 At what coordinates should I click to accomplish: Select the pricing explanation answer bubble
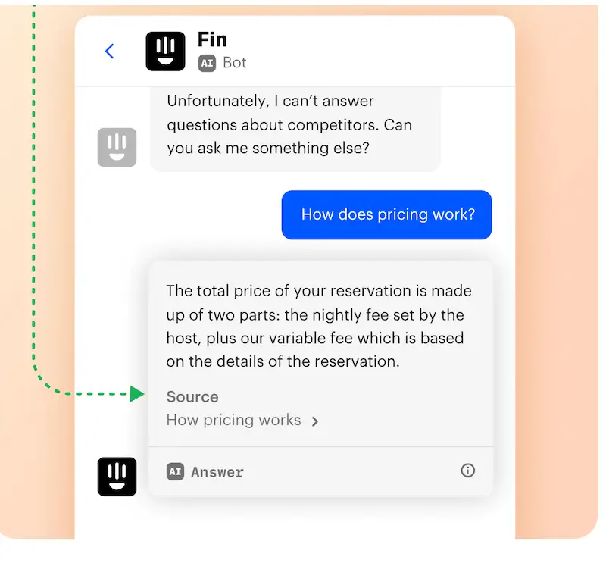(318, 326)
